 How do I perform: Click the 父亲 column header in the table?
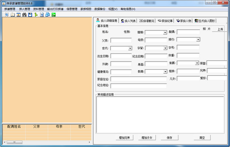[x=36, y=127]
